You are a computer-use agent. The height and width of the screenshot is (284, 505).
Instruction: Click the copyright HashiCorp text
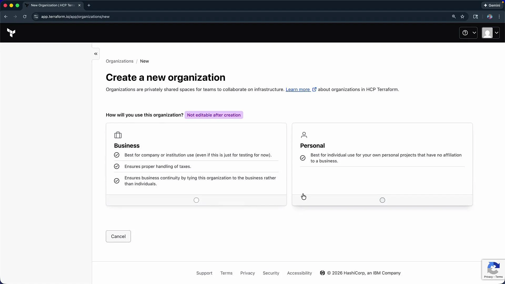pyautogui.click(x=364, y=273)
